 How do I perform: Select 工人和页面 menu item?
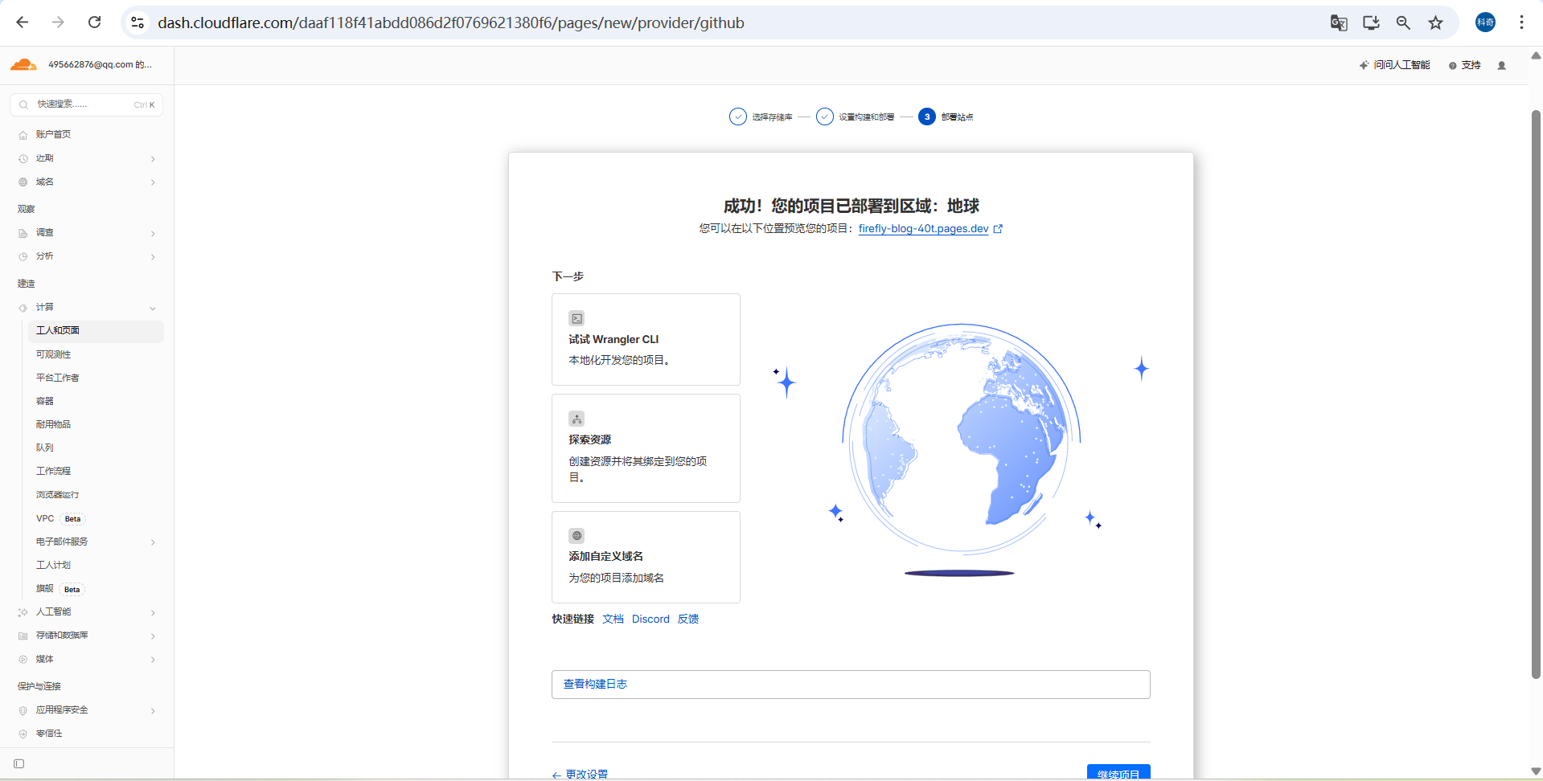[x=96, y=331]
